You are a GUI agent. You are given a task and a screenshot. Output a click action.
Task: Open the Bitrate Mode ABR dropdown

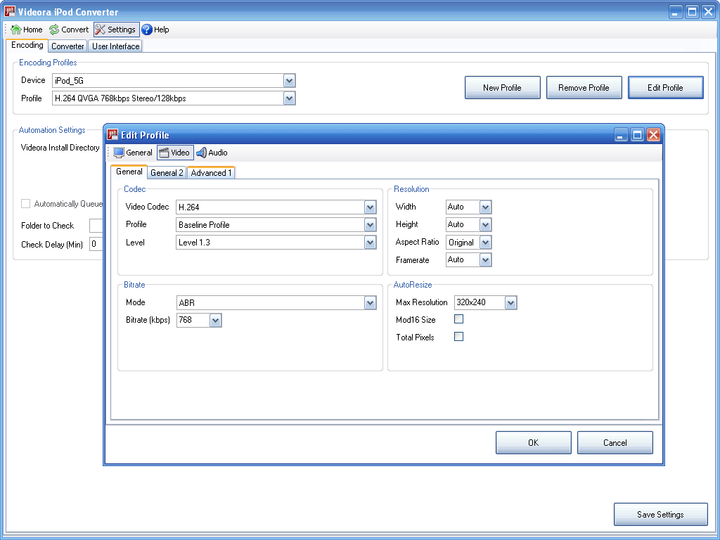370,302
